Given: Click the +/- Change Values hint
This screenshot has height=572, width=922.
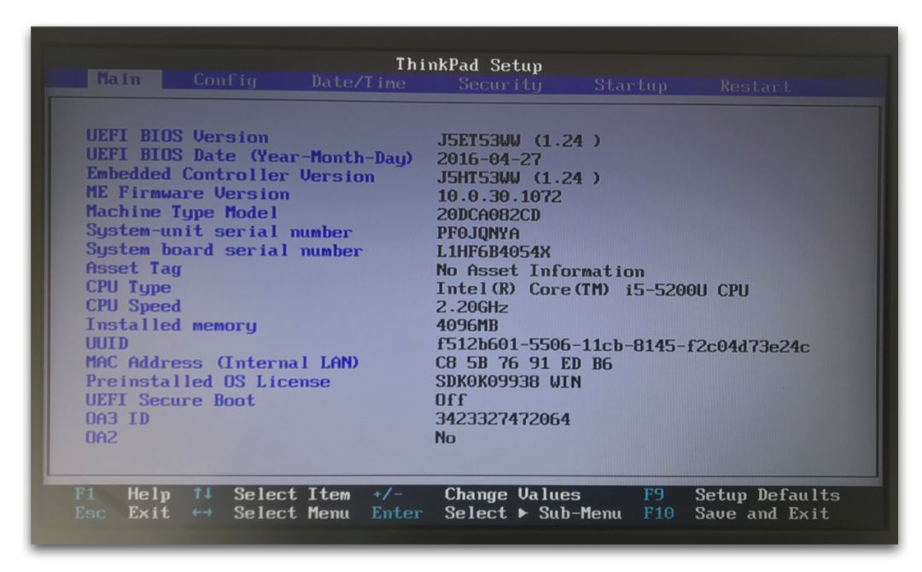Looking at the screenshot, I should tap(476, 494).
